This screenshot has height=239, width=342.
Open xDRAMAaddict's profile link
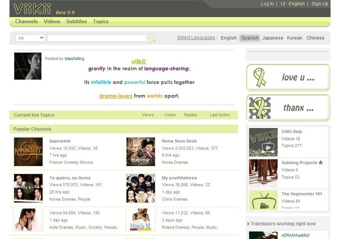295,235
